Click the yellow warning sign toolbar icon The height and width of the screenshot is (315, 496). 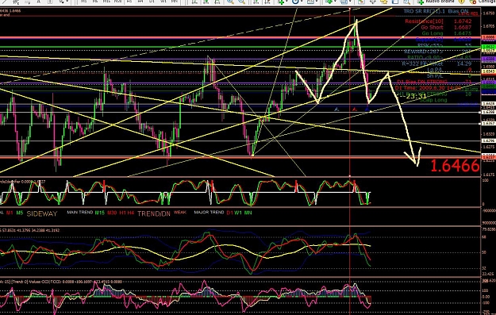[x=462, y=2]
